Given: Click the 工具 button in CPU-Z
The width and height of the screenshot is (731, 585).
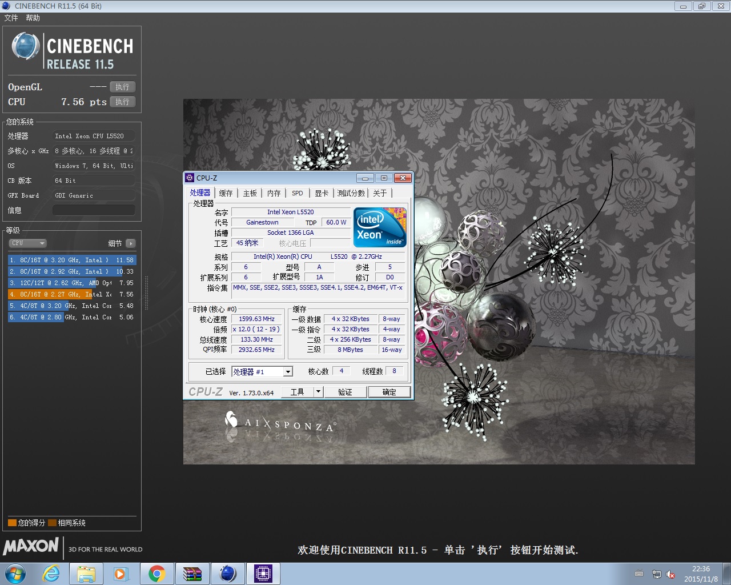Looking at the screenshot, I should [298, 392].
